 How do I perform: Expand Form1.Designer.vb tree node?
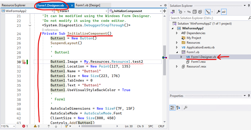coord(181,57)
